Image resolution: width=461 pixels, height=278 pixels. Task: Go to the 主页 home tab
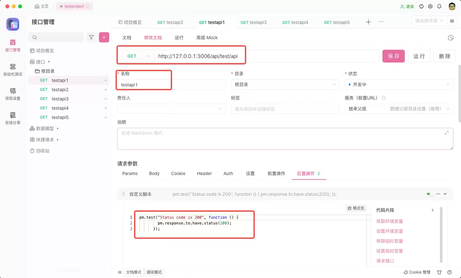point(41,6)
